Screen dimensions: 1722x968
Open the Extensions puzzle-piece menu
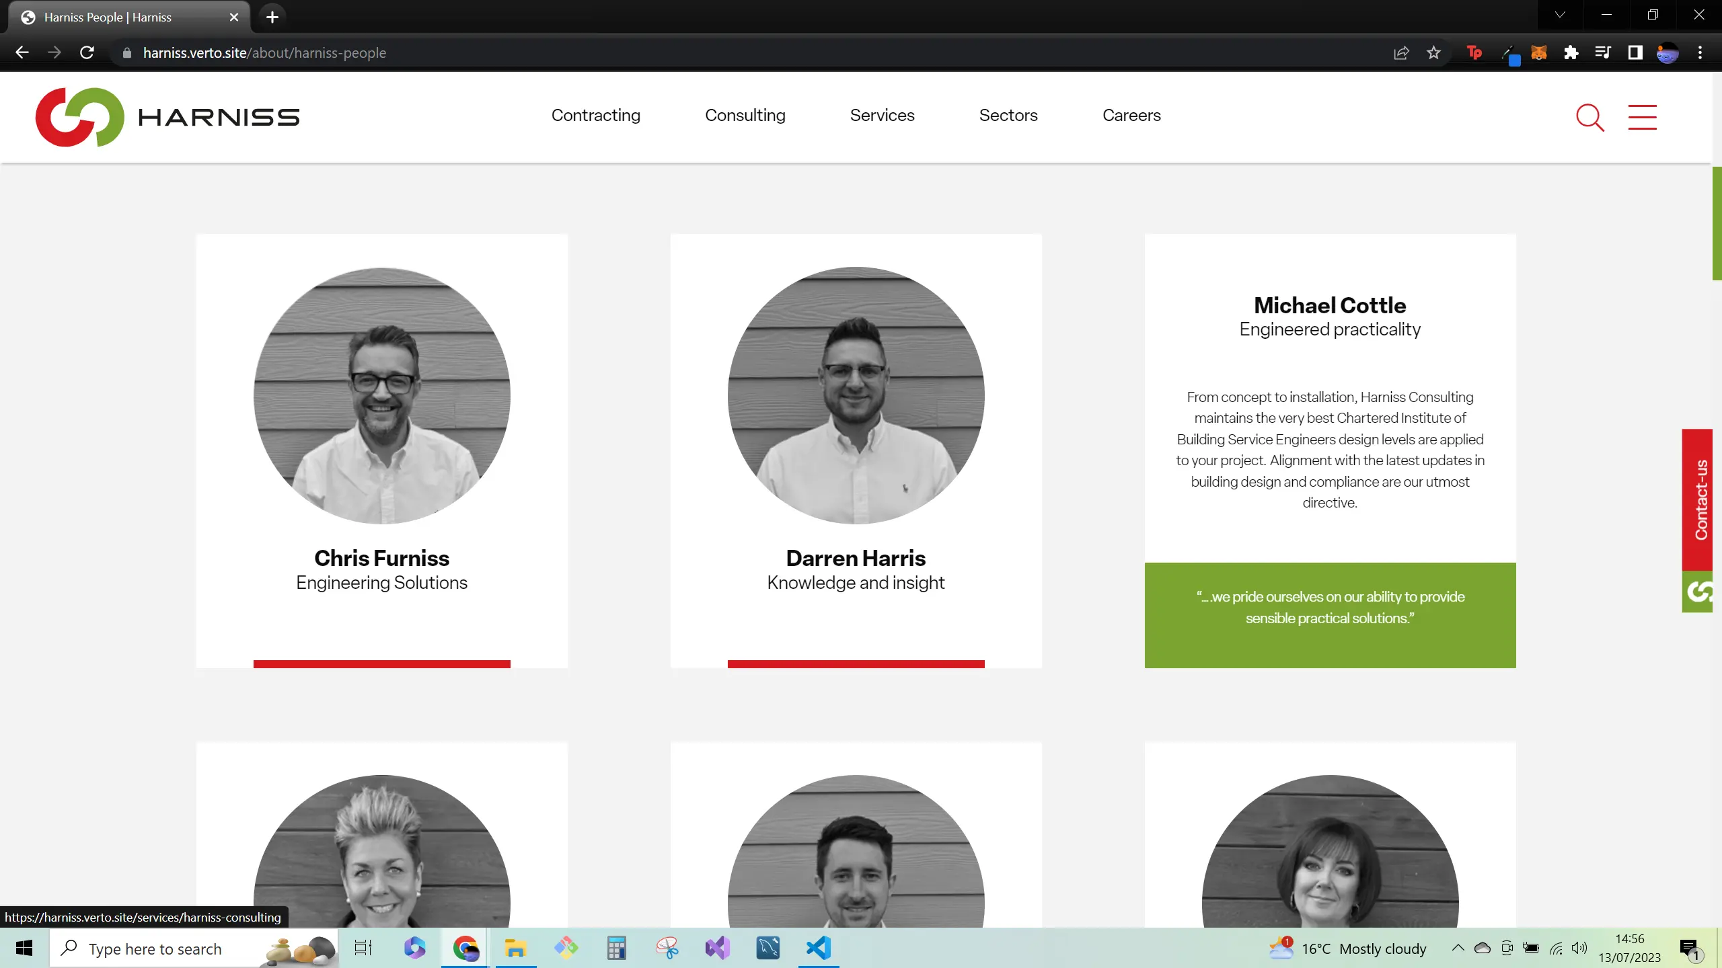1571,52
